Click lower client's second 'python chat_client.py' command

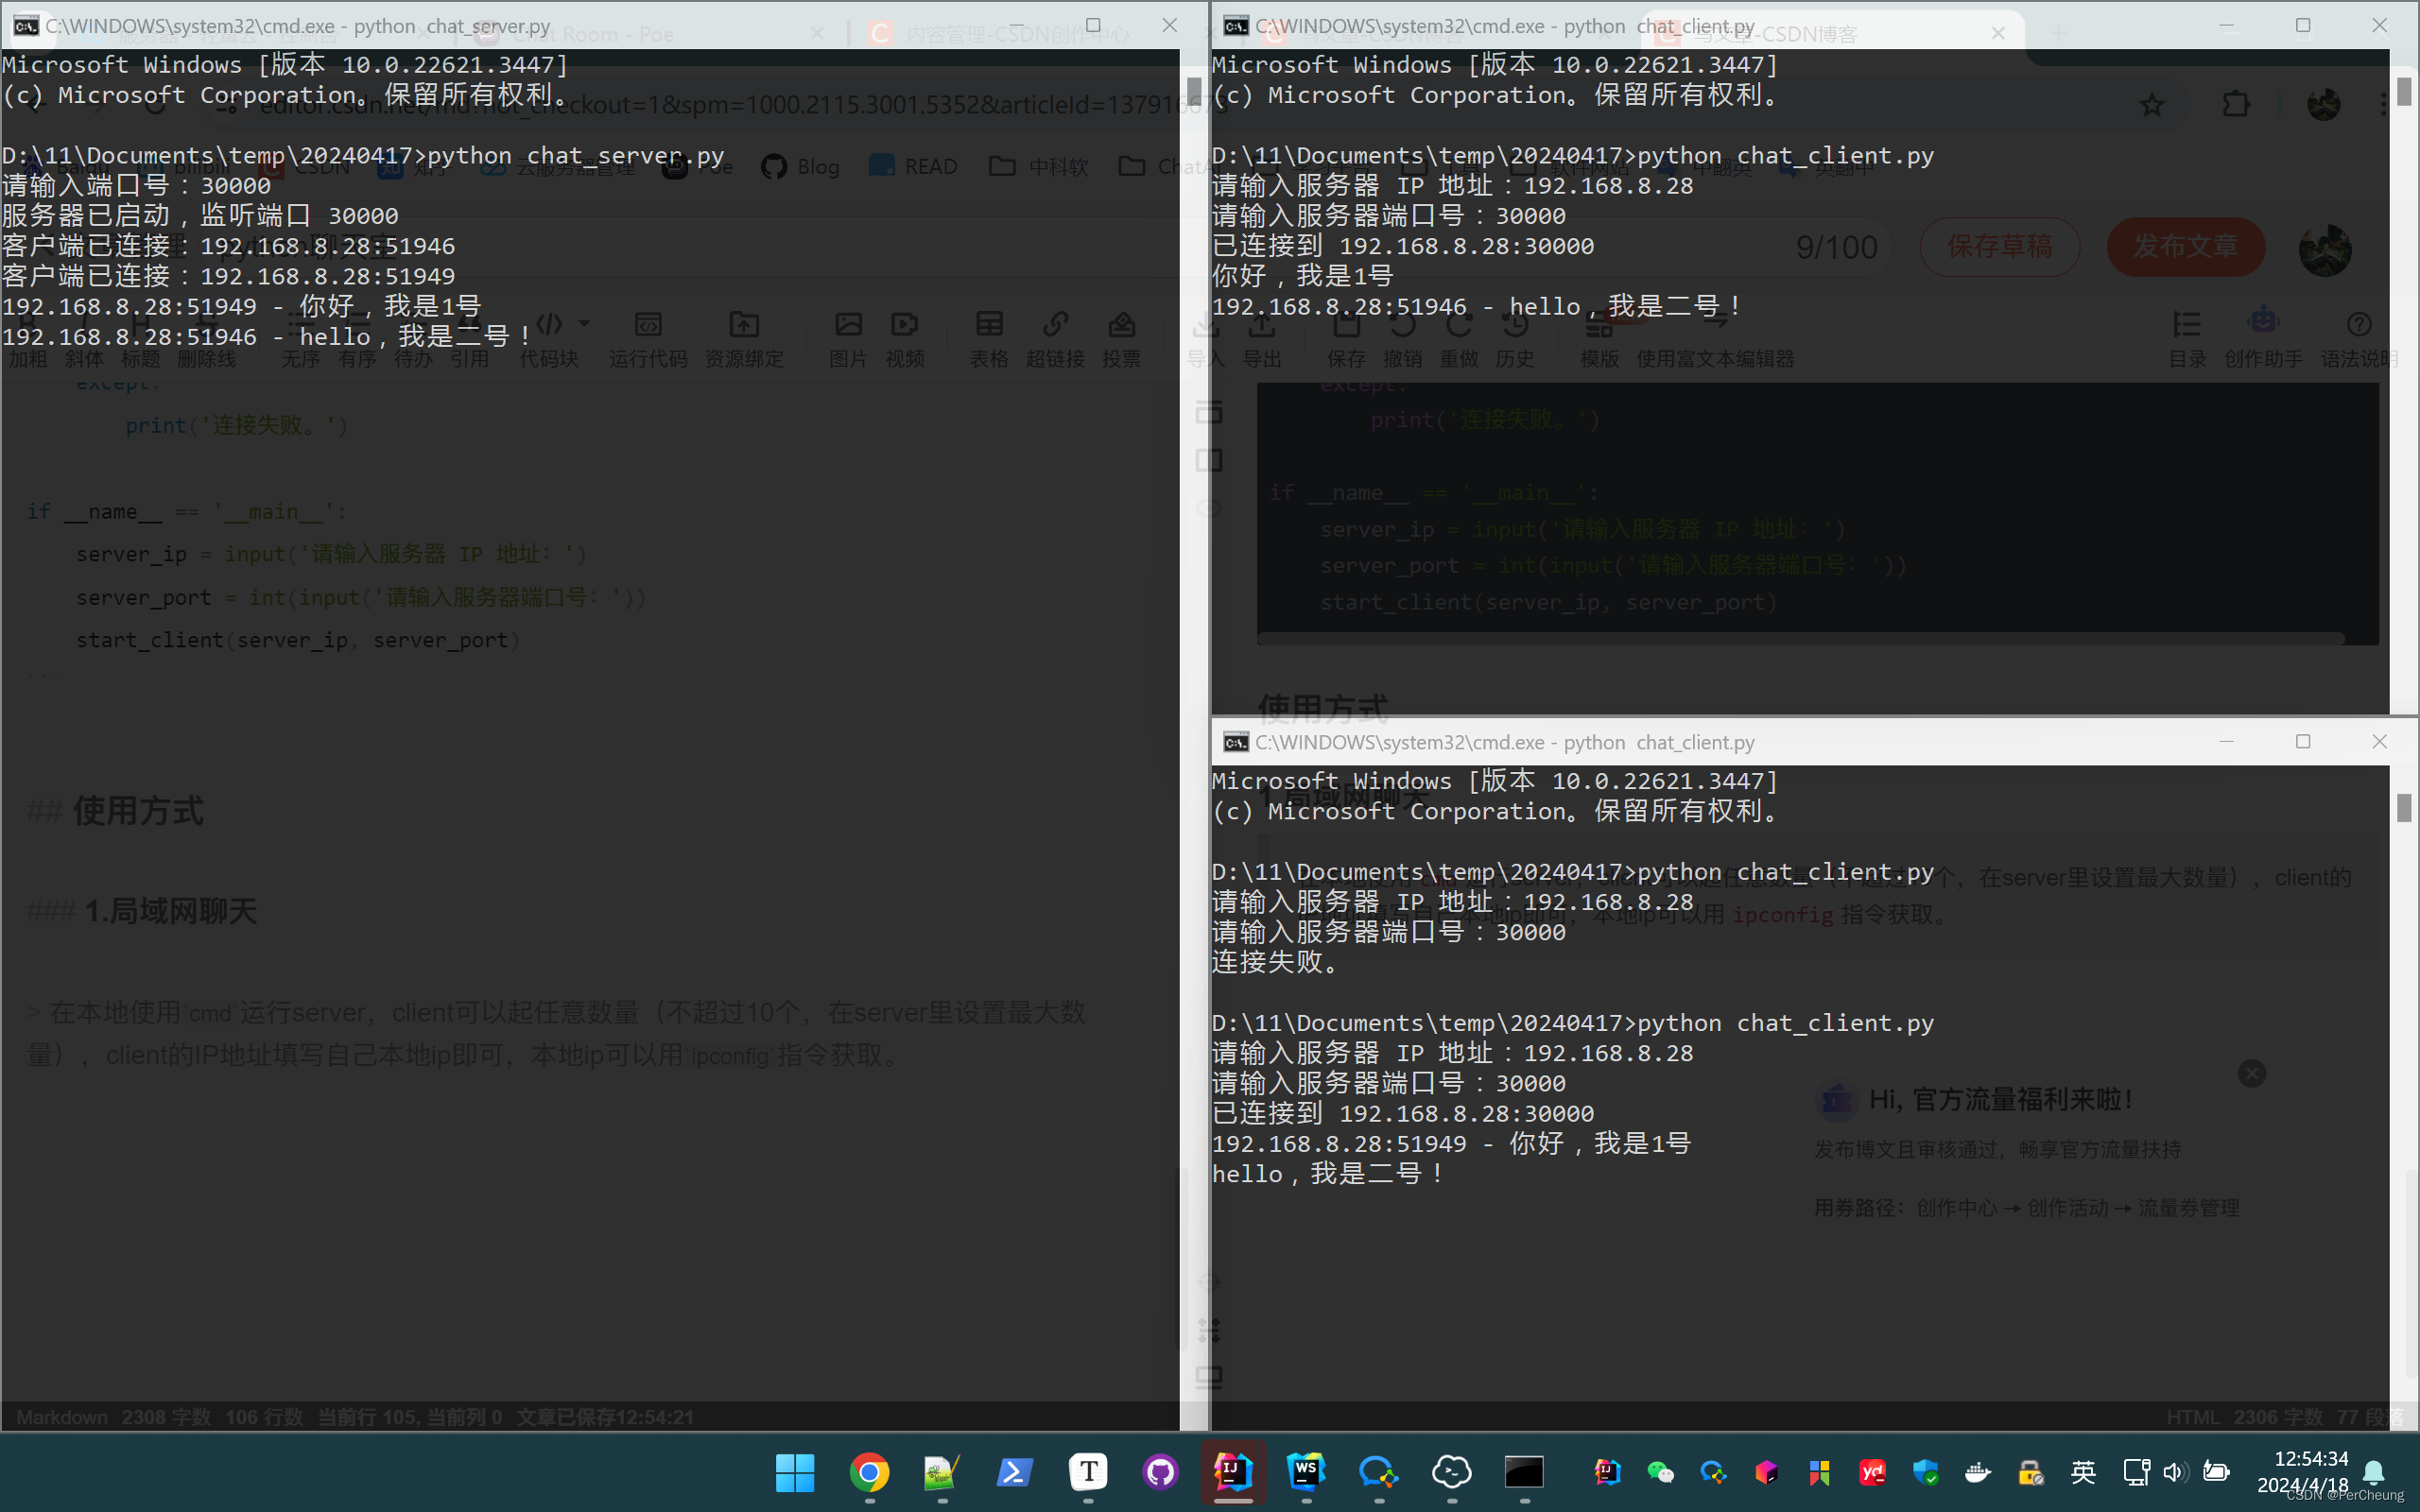[1786, 1023]
